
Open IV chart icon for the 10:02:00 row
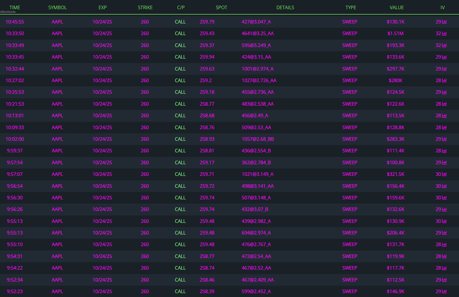[444, 139]
